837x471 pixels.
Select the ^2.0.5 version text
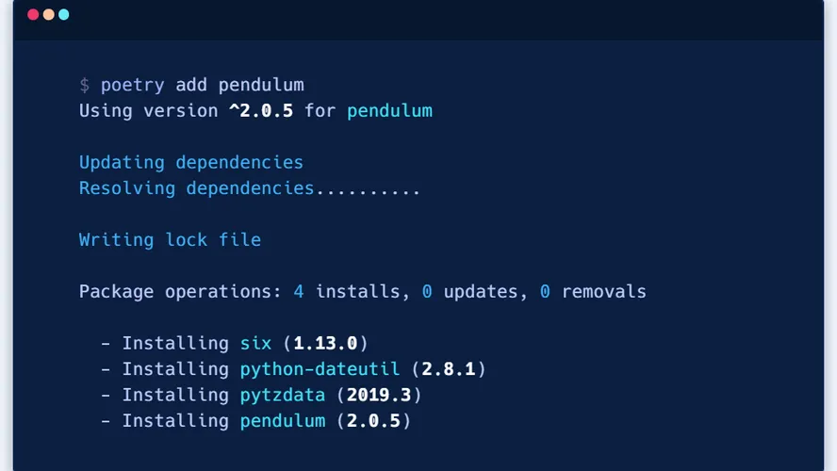click(260, 111)
